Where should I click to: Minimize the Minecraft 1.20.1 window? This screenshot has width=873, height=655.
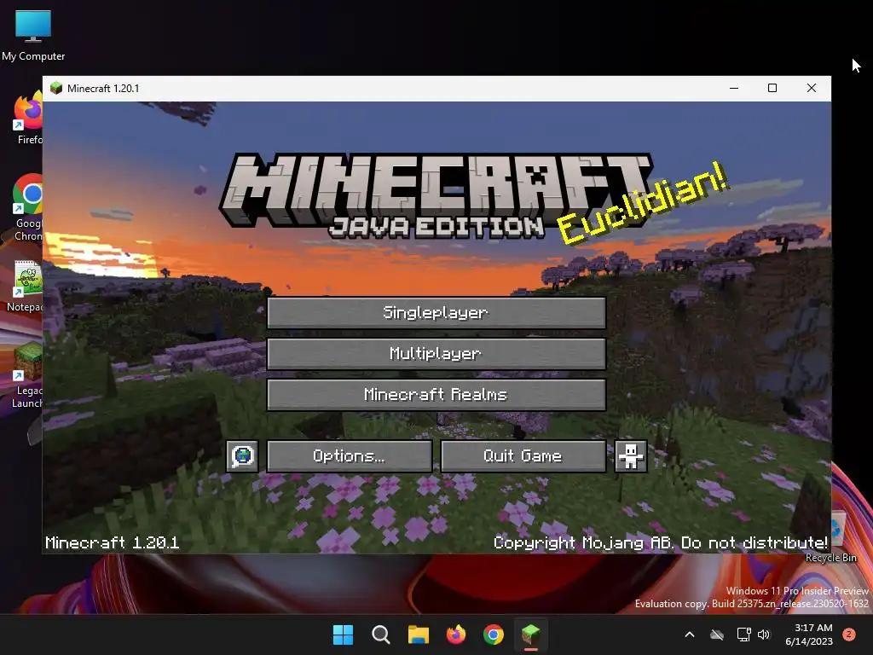tap(734, 88)
